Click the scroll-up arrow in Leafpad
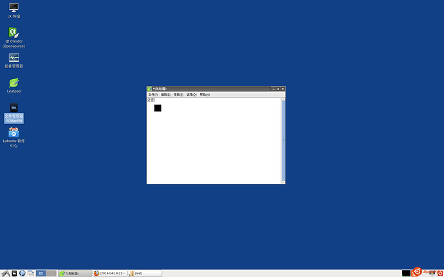 pyautogui.click(x=283, y=99)
